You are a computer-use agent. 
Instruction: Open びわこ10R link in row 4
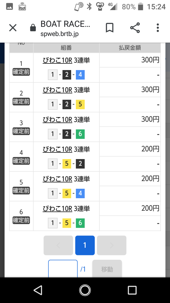pos(57,149)
